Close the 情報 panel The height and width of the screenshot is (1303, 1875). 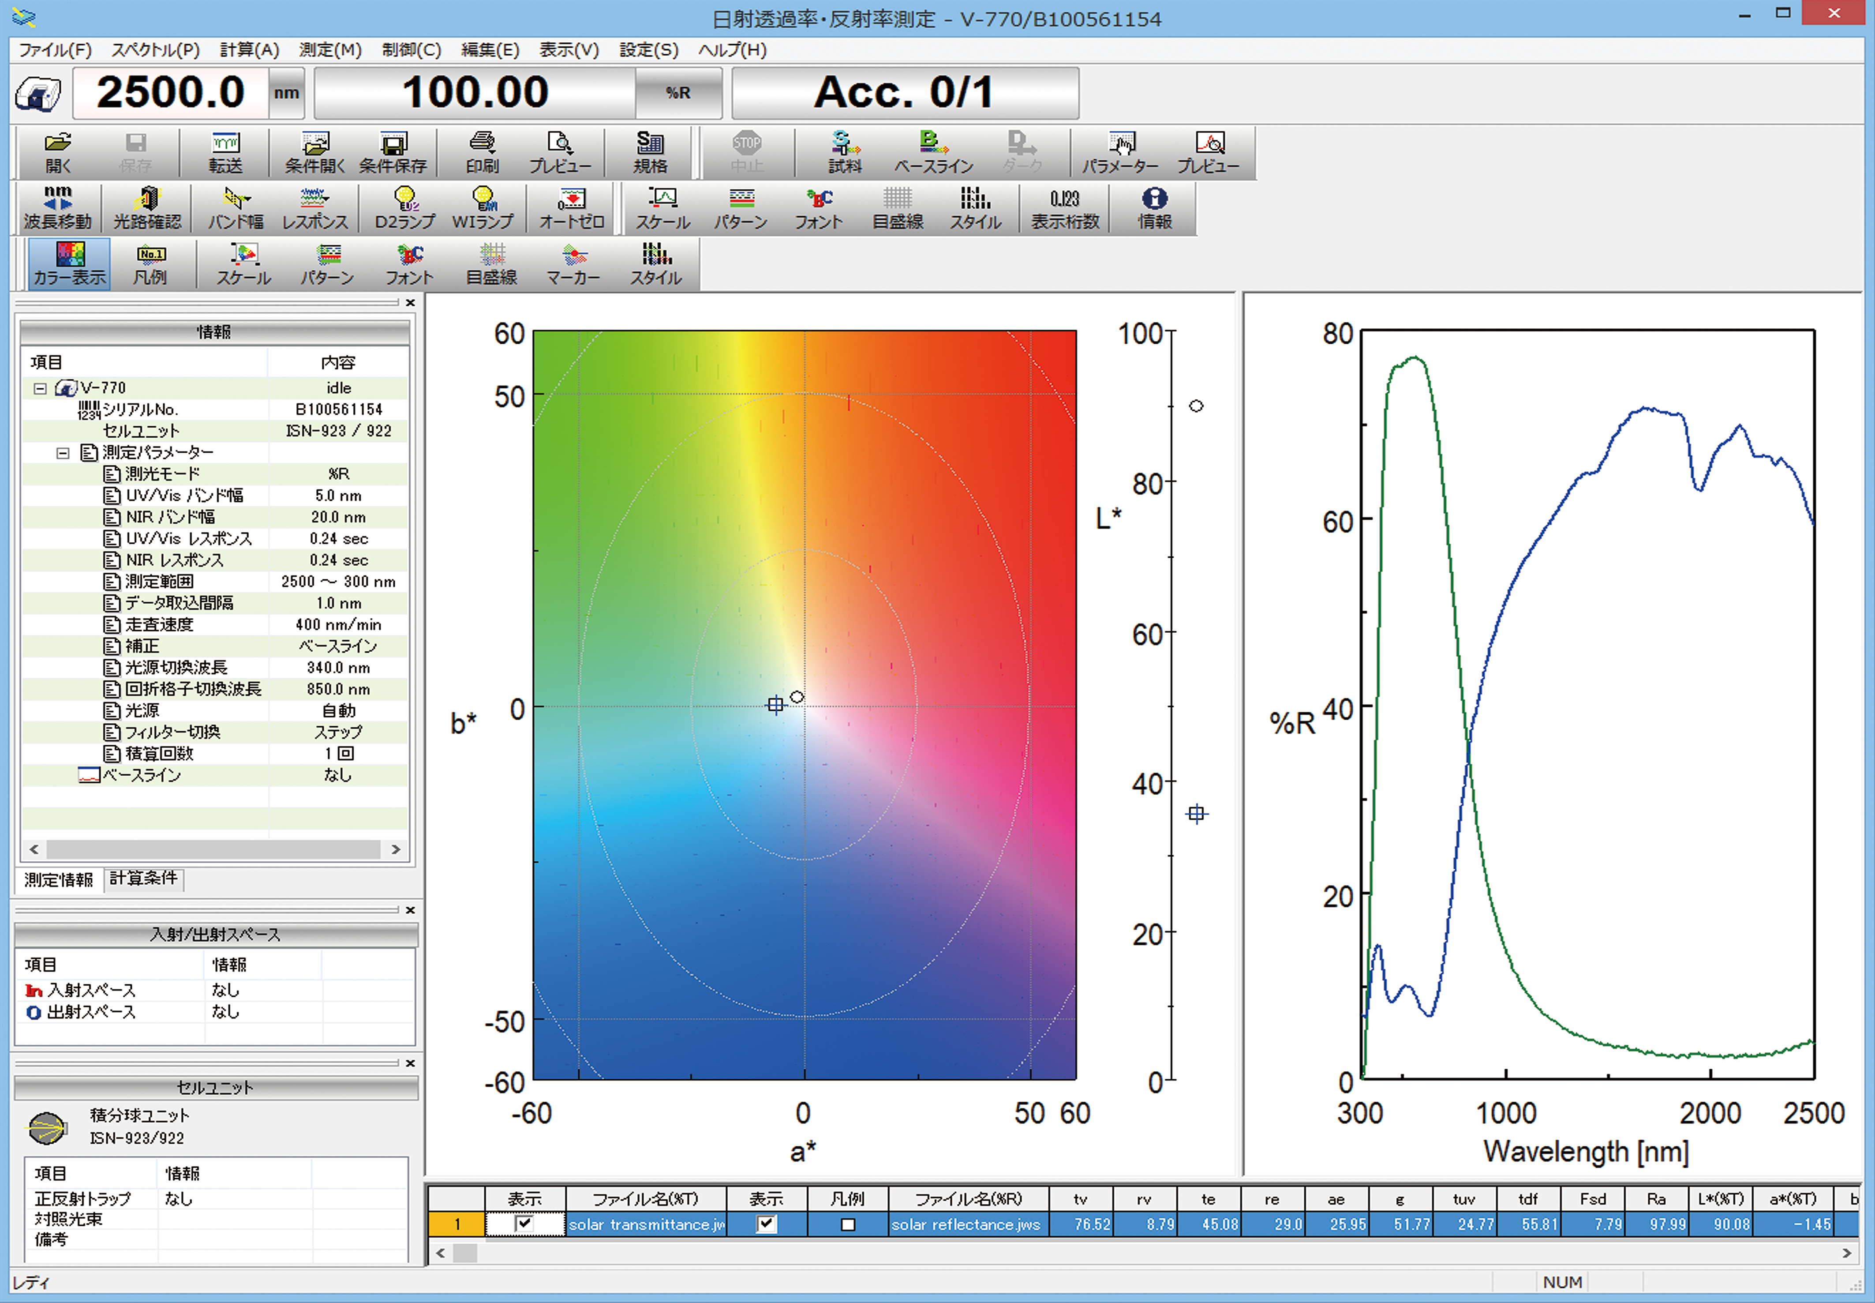410,303
